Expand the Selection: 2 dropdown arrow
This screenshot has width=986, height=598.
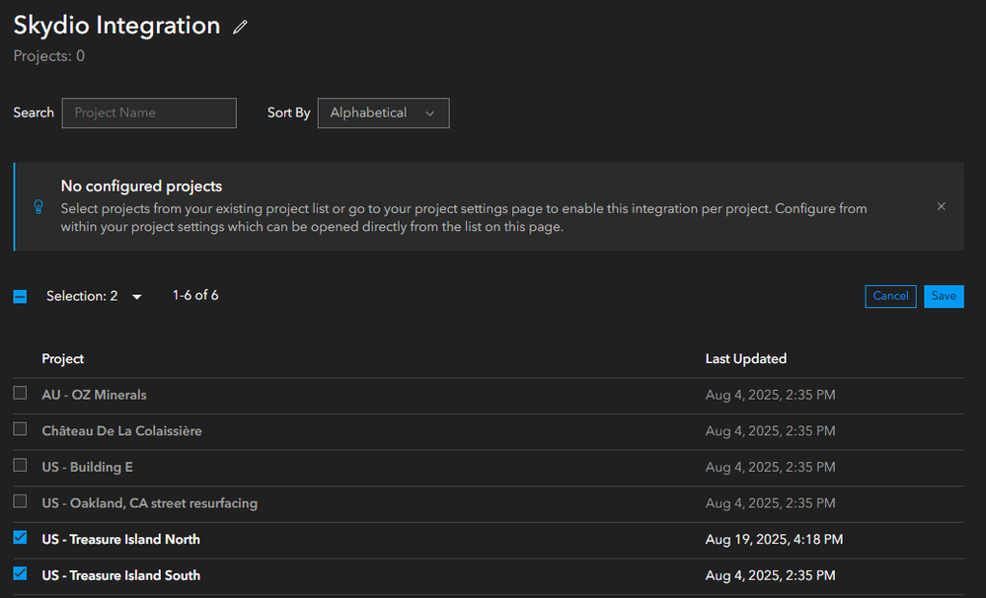(x=137, y=297)
